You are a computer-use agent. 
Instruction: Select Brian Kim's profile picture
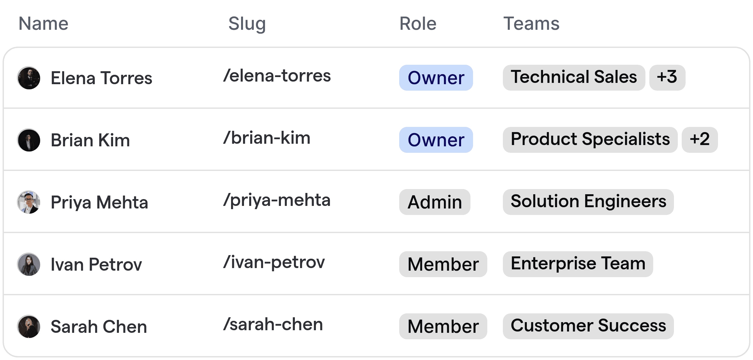(x=29, y=140)
